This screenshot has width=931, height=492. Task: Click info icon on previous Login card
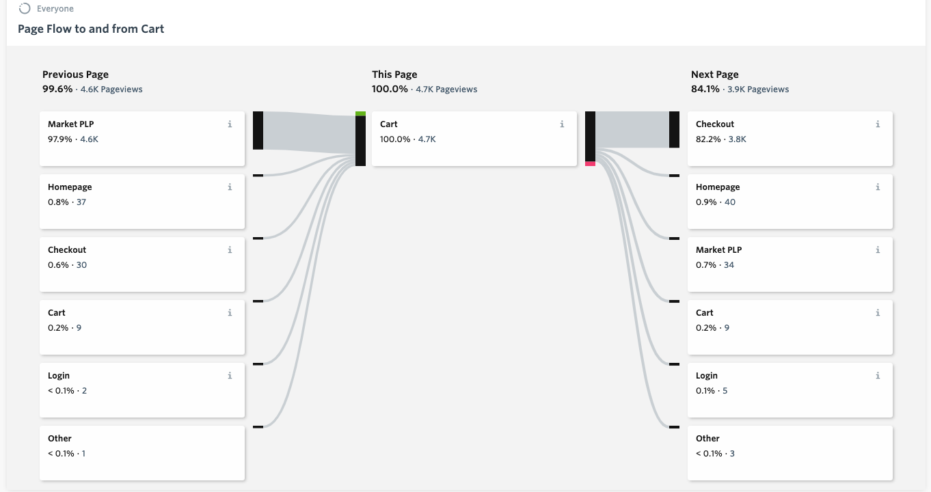[x=230, y=376]
